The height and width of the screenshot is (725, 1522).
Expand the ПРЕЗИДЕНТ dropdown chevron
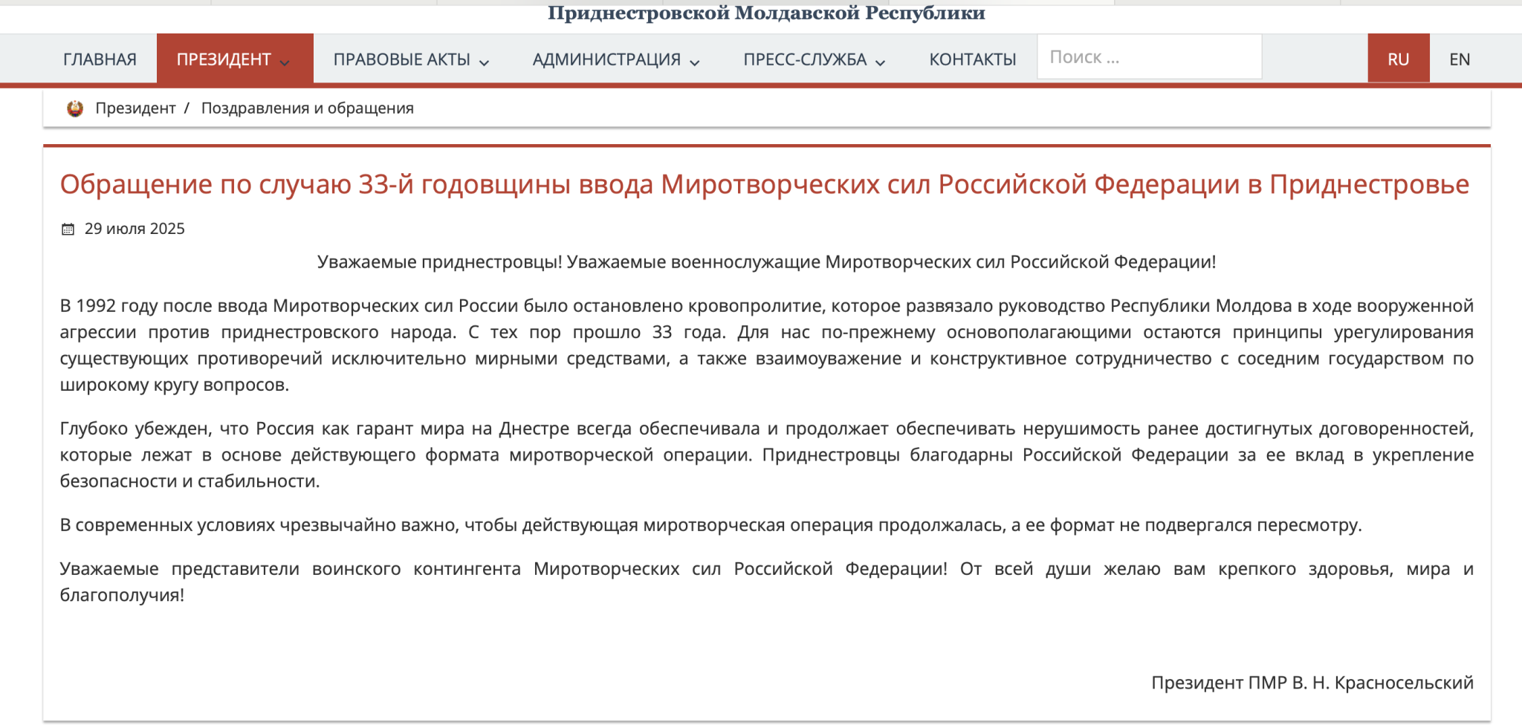285,62
